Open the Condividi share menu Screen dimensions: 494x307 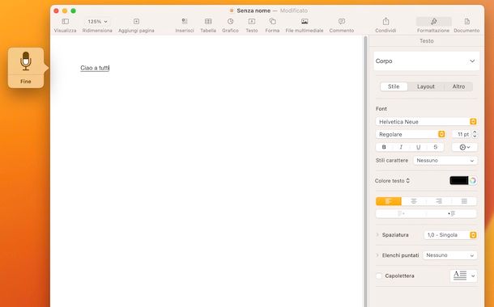(x=385, y=25)
